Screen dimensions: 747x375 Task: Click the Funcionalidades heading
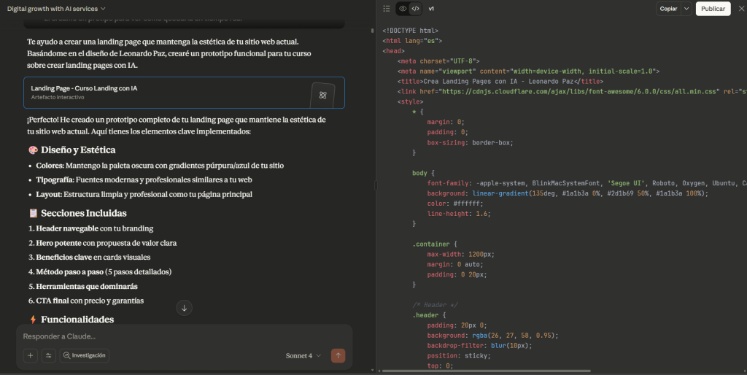click(71, 320)
